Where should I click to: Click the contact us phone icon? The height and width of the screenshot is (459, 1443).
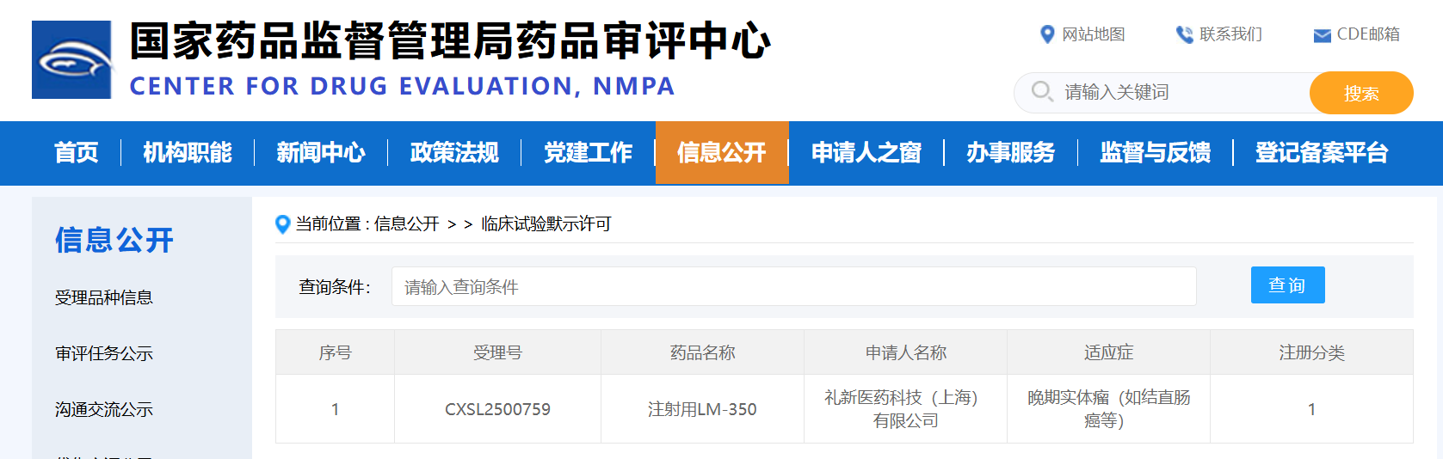(x=1184, y=34)
